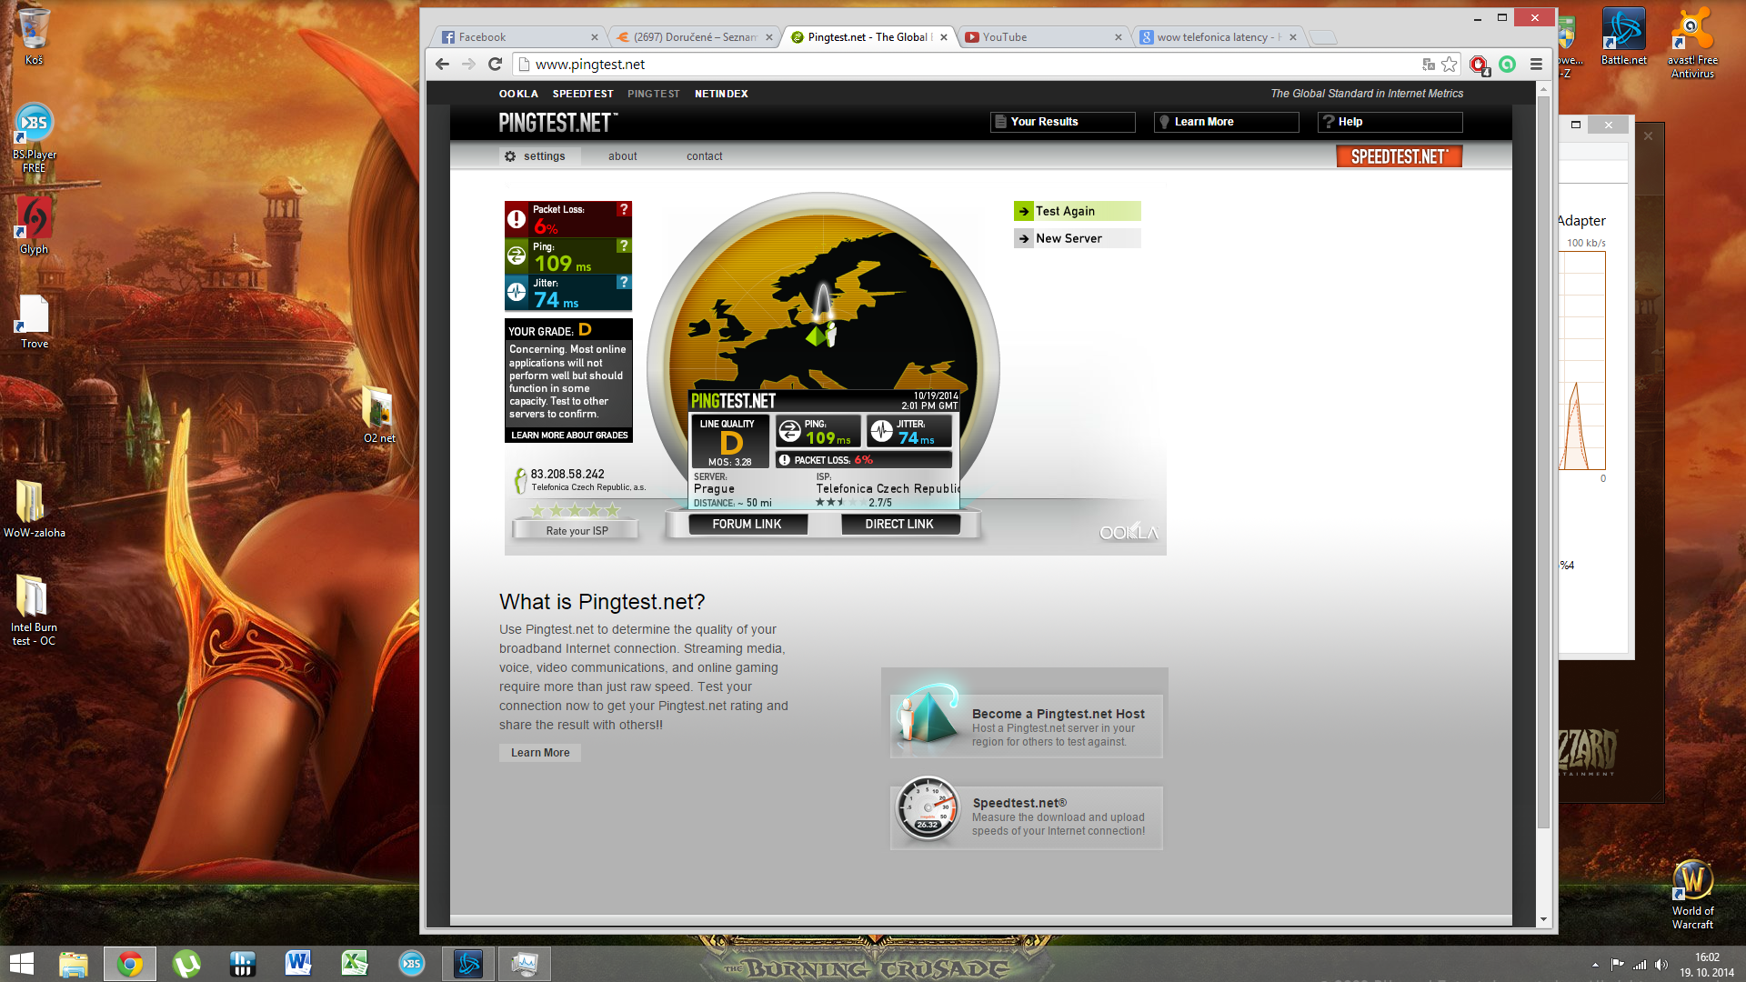Click Ping help question mark
Screen dimensions: 1746x982
[x=624, y=245]
